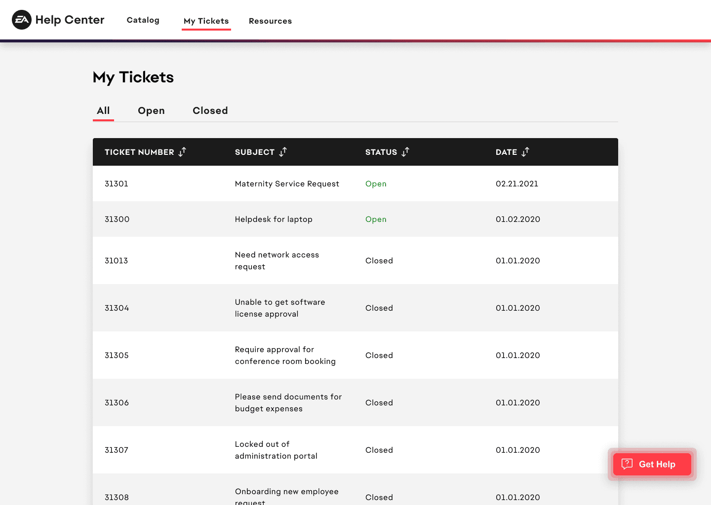Sort by subject arrows icon

pyautogui.click(x=283, y=152)
